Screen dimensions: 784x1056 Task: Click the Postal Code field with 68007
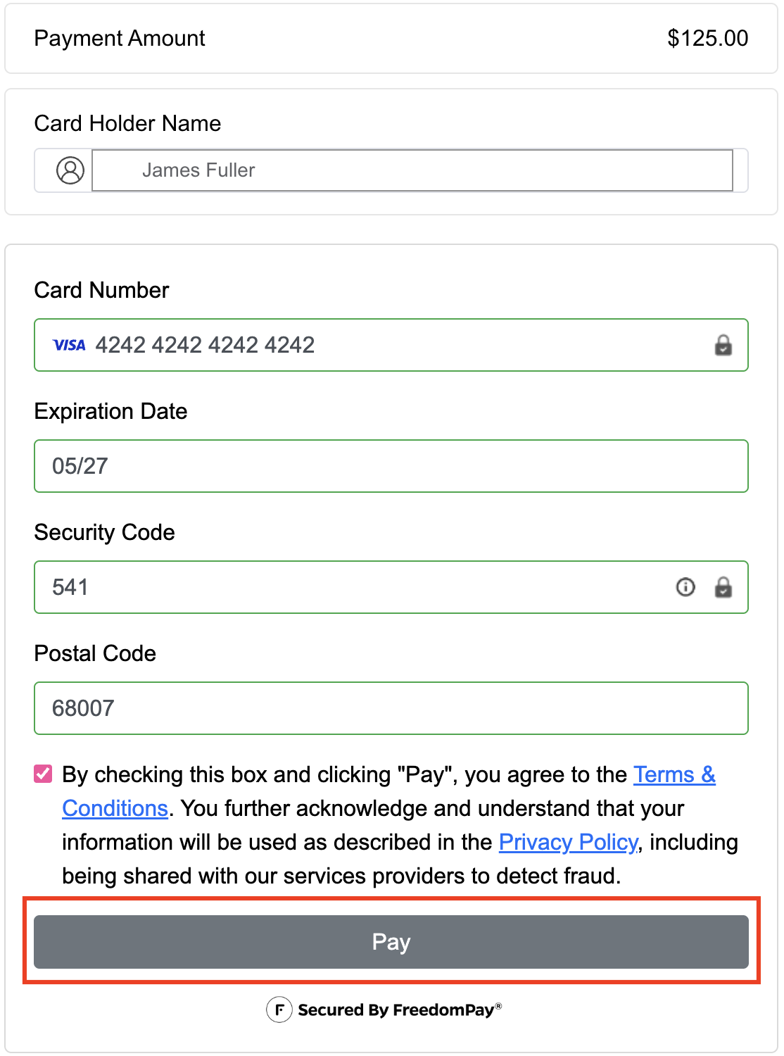click(391, 708)
